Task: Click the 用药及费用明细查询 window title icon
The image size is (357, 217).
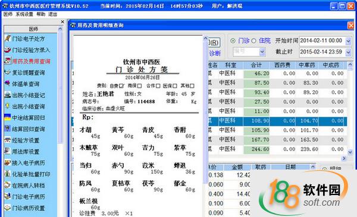Action: 73,25
